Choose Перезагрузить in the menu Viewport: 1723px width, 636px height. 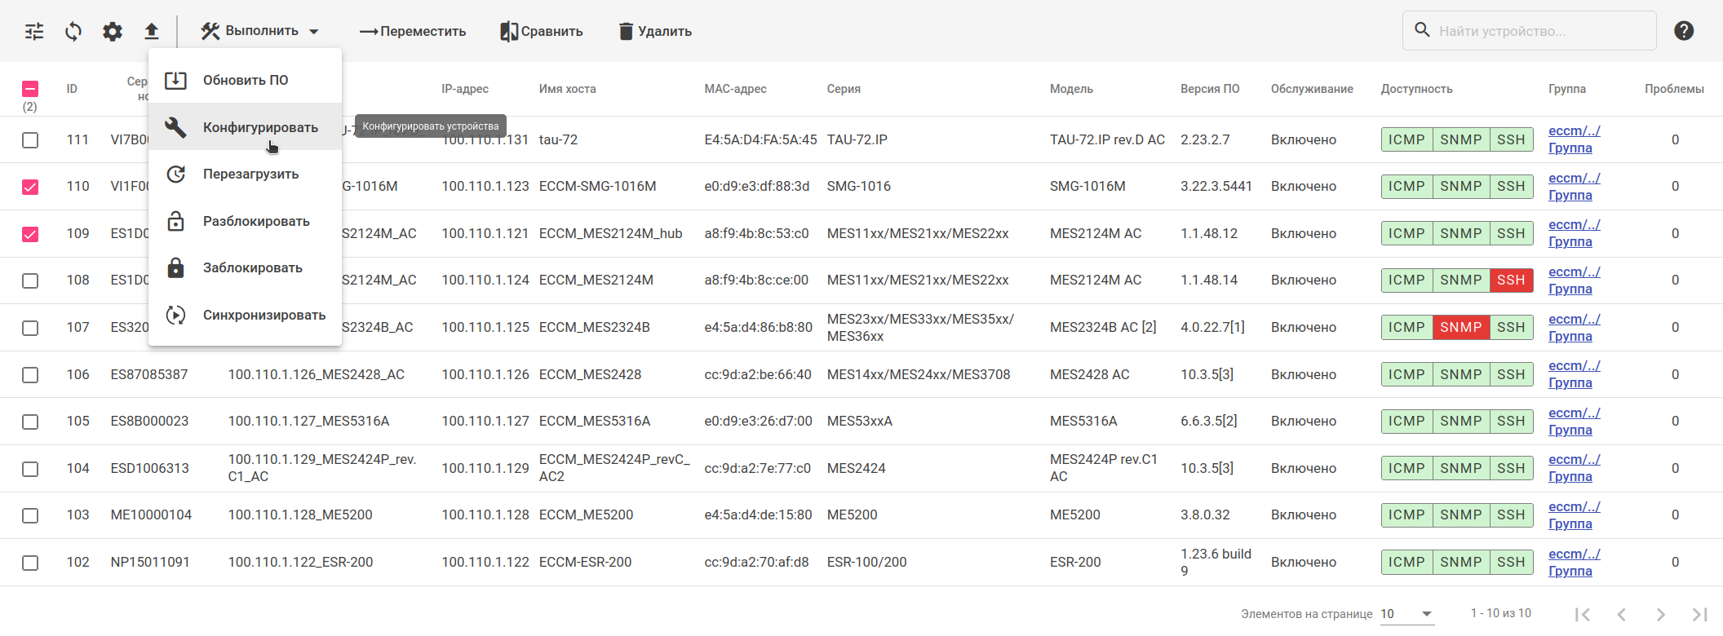coord(250,174)
